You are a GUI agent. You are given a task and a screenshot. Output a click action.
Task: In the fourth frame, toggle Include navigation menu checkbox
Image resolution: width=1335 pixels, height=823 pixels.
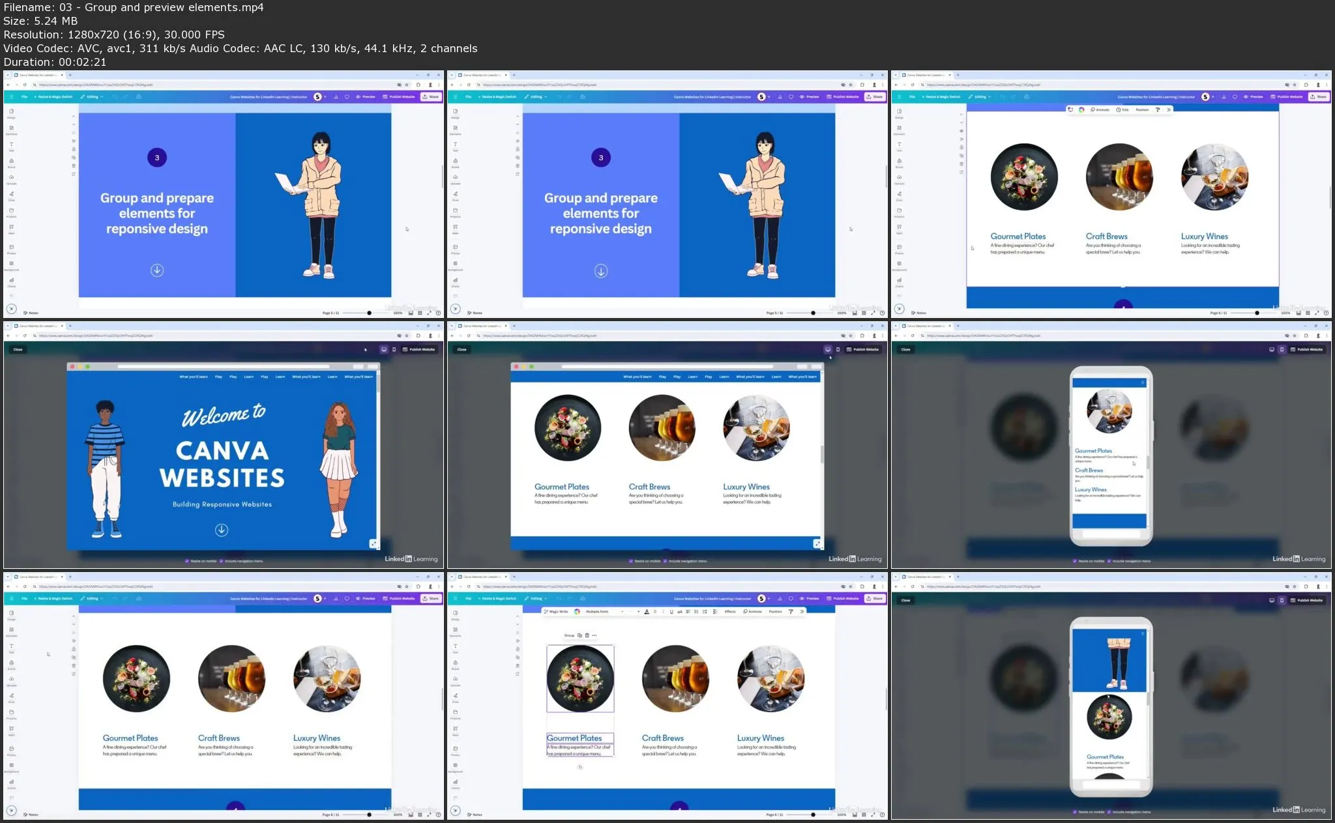221,561
